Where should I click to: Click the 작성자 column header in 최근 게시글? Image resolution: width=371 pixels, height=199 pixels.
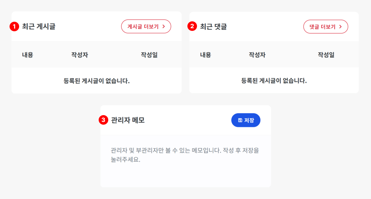80,55
